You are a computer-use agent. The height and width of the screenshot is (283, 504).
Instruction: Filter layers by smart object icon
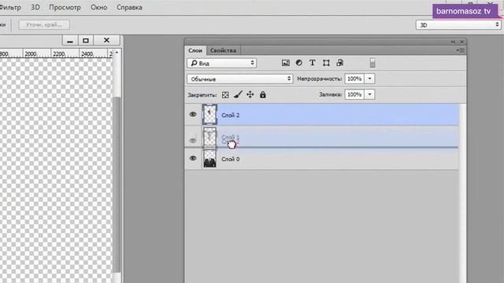tap(339, 63)
